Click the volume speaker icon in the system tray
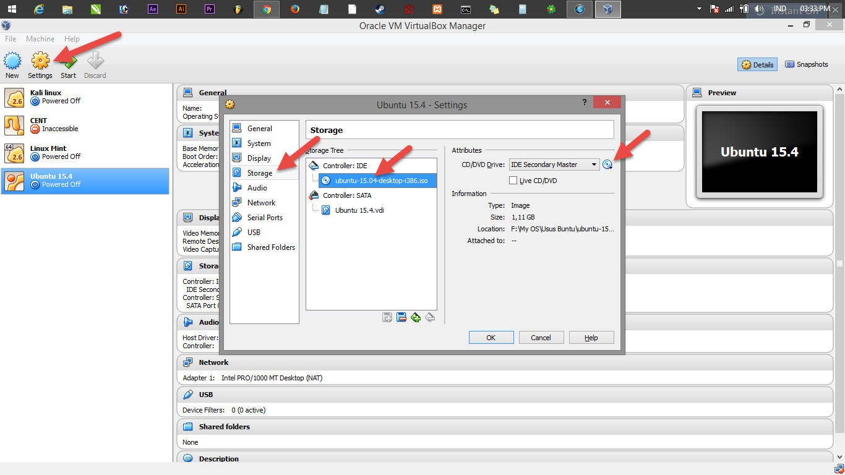The image size is (845, 475). [x=759, y=9]
